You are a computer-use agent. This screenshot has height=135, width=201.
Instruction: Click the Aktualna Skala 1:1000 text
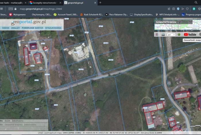151,133
